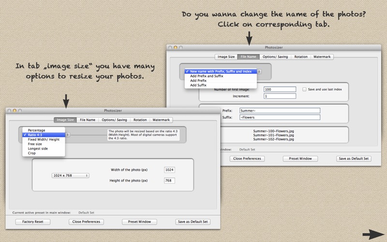
Task: Open File Name tab in front window
Action: pos(88,120)
